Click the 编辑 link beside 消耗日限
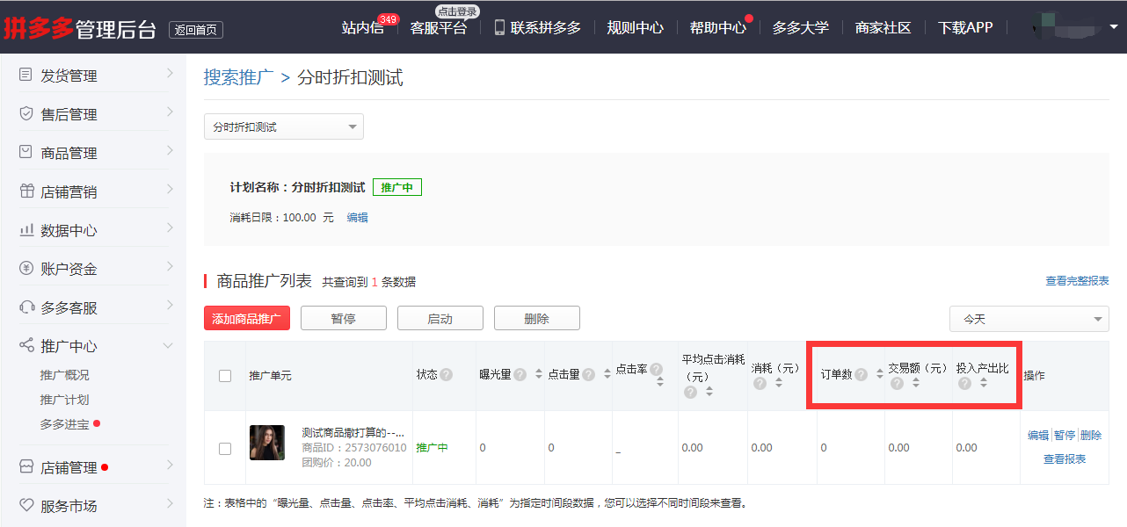 [x=357, y=218]
